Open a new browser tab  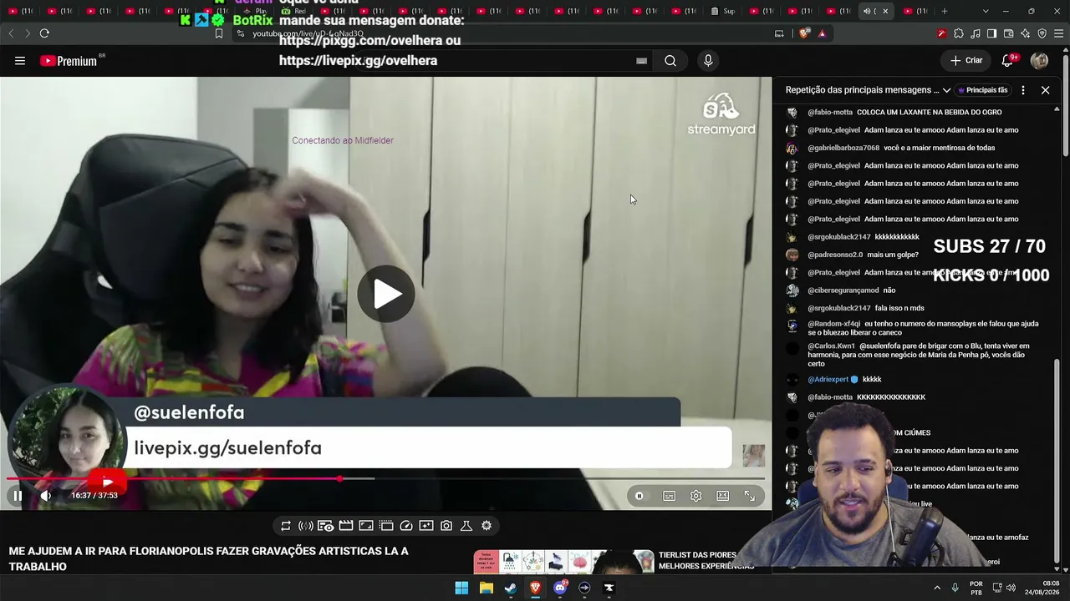pos(945,11)
